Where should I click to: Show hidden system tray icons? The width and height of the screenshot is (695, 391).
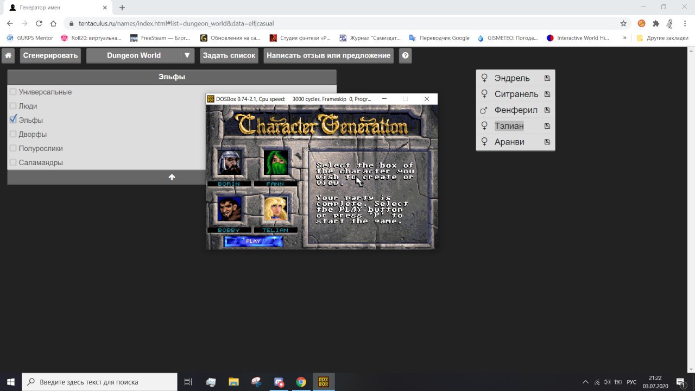pos(586,382)
